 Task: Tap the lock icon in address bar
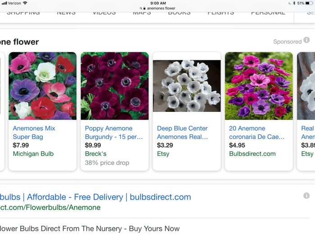click(144, 8)
